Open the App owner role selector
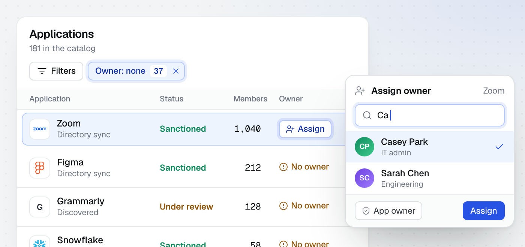The height and width of the screenshot is (247, 525). (x=388, y=211)
